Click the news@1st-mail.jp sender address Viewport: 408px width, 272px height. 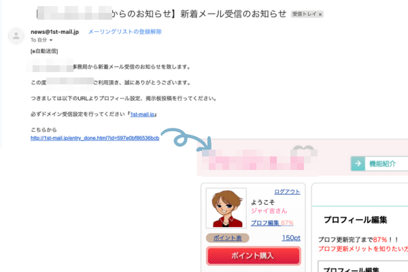(x=54, y=32)
